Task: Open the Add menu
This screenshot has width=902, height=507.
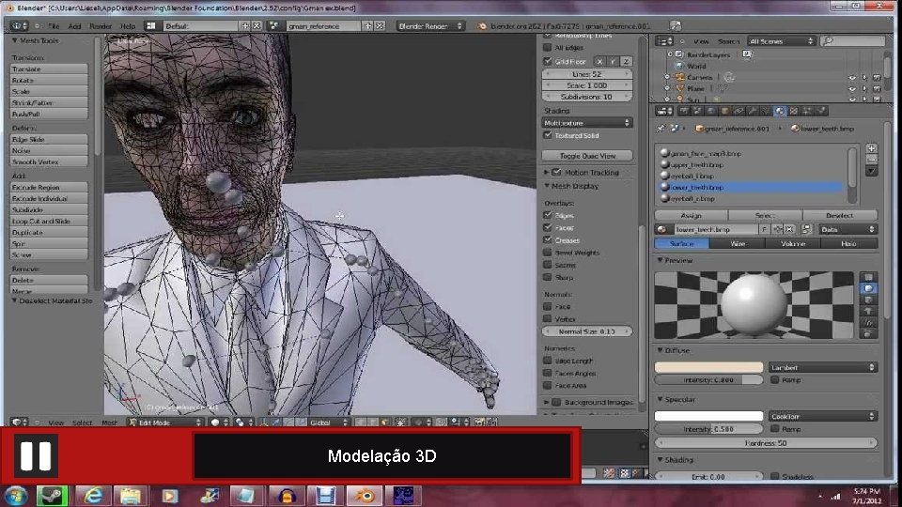Action: [75, 26]
